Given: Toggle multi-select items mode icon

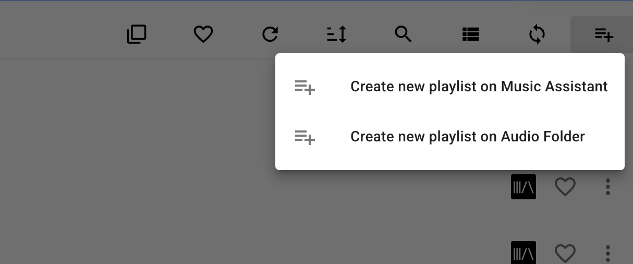Looking at the screenshot, I should pos(137,34).
